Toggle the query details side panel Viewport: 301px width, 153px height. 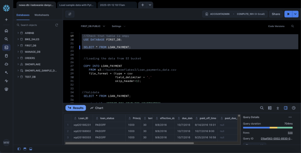click(x=286, y=108)
